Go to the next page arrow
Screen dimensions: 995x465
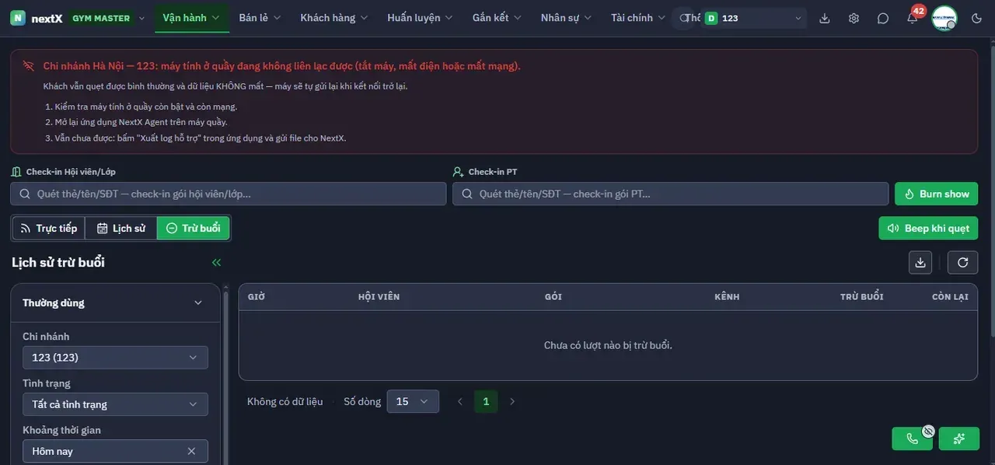coord(511,401)
